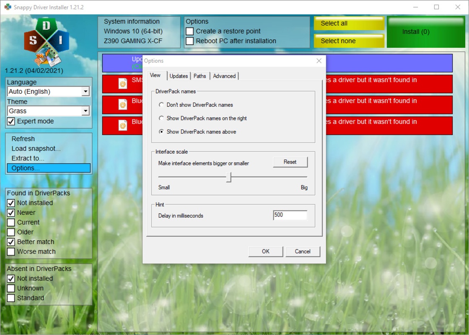Screen dimensions: 469x335
Task: Click the Select none button
Action: pos(349,41)
